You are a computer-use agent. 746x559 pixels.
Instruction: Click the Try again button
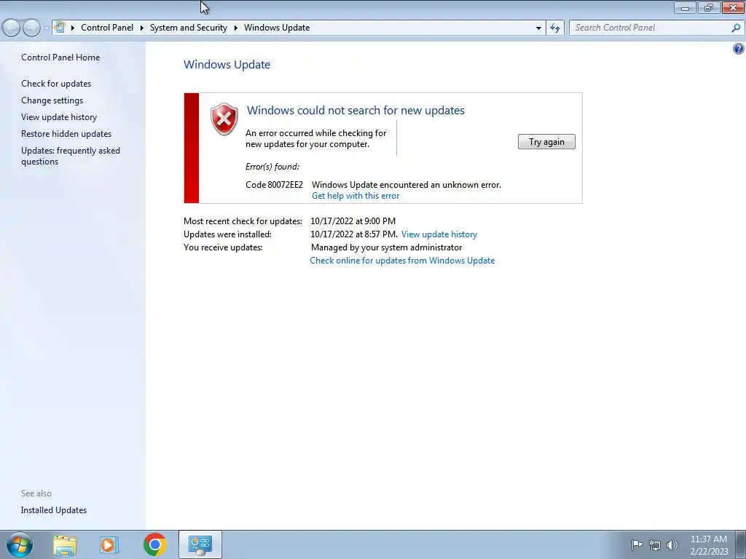coord(546,142)
